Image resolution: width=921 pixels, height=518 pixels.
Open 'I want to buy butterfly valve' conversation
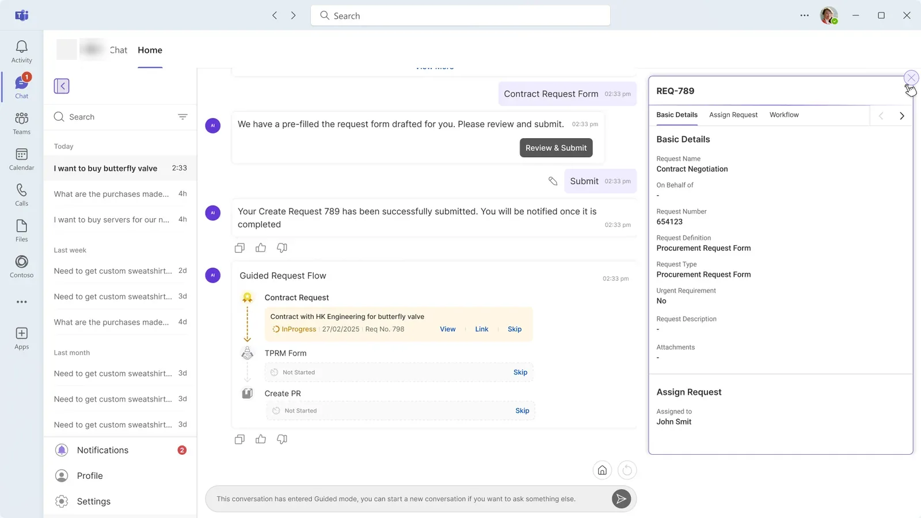tap(120, 169)
